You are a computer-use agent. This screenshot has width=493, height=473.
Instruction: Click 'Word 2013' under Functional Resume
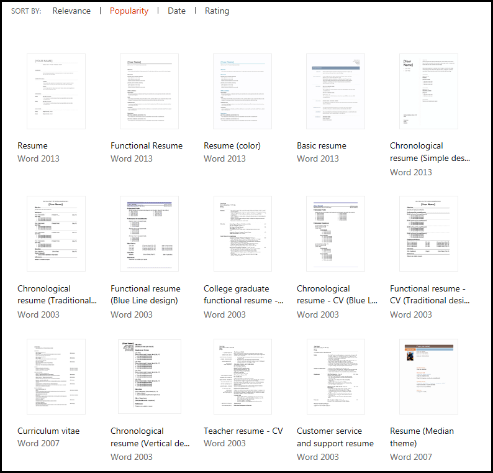132,158
